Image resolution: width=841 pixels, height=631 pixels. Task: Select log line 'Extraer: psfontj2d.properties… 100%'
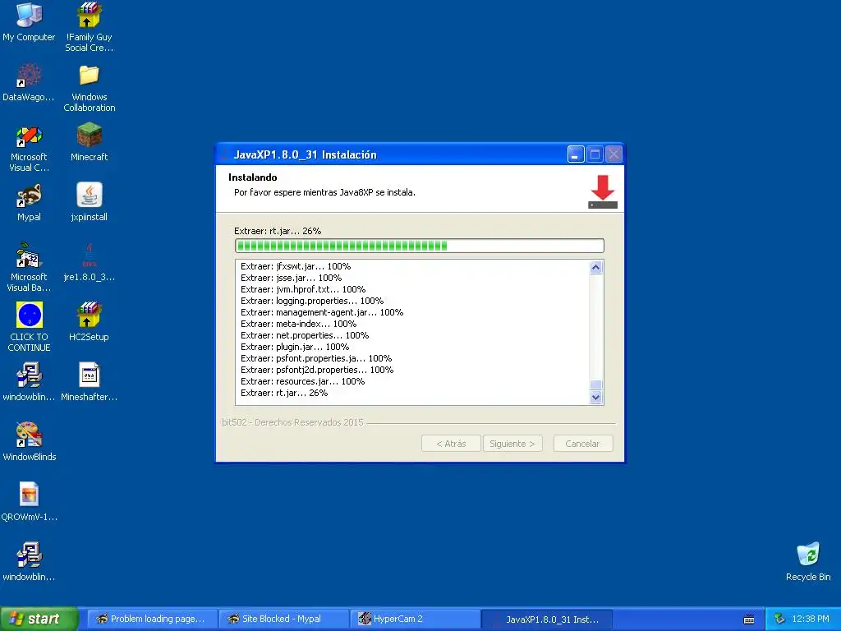[x=317, y=371]
